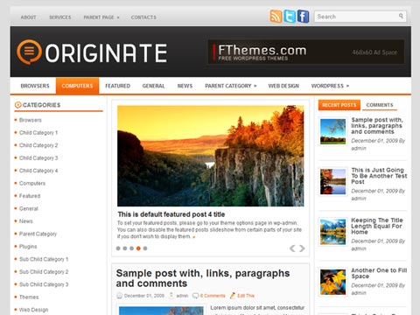
Task: Click the Edit This pencil icon
Action: [x=233, y=296]
